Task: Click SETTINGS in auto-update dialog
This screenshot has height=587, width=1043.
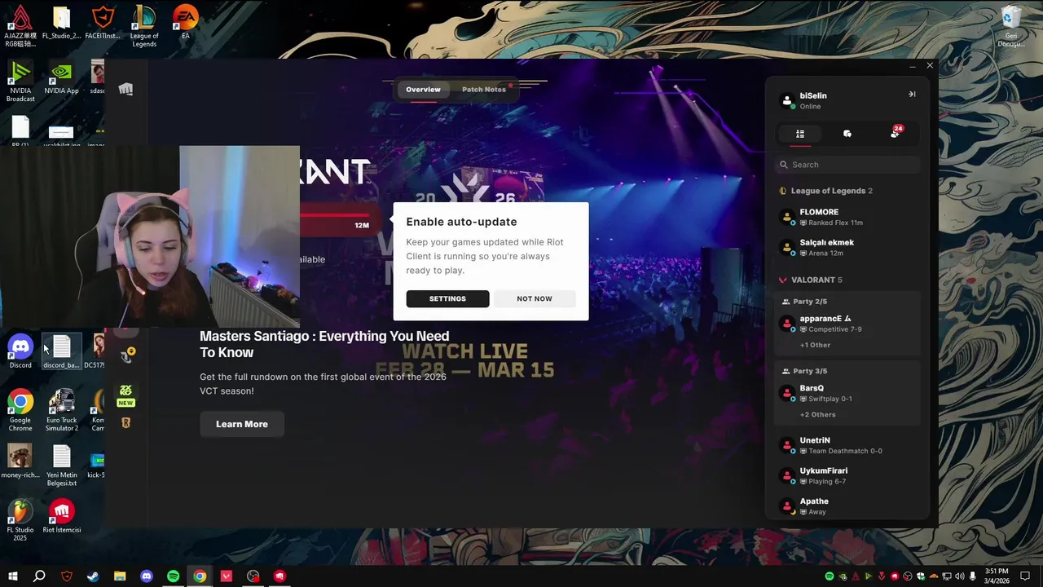Action: click(447, 298)
